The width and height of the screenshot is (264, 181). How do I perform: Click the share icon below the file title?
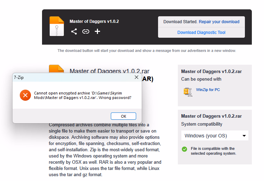coord(74,31)
